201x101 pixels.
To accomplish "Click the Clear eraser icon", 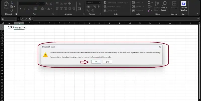I will coord(149,11).
